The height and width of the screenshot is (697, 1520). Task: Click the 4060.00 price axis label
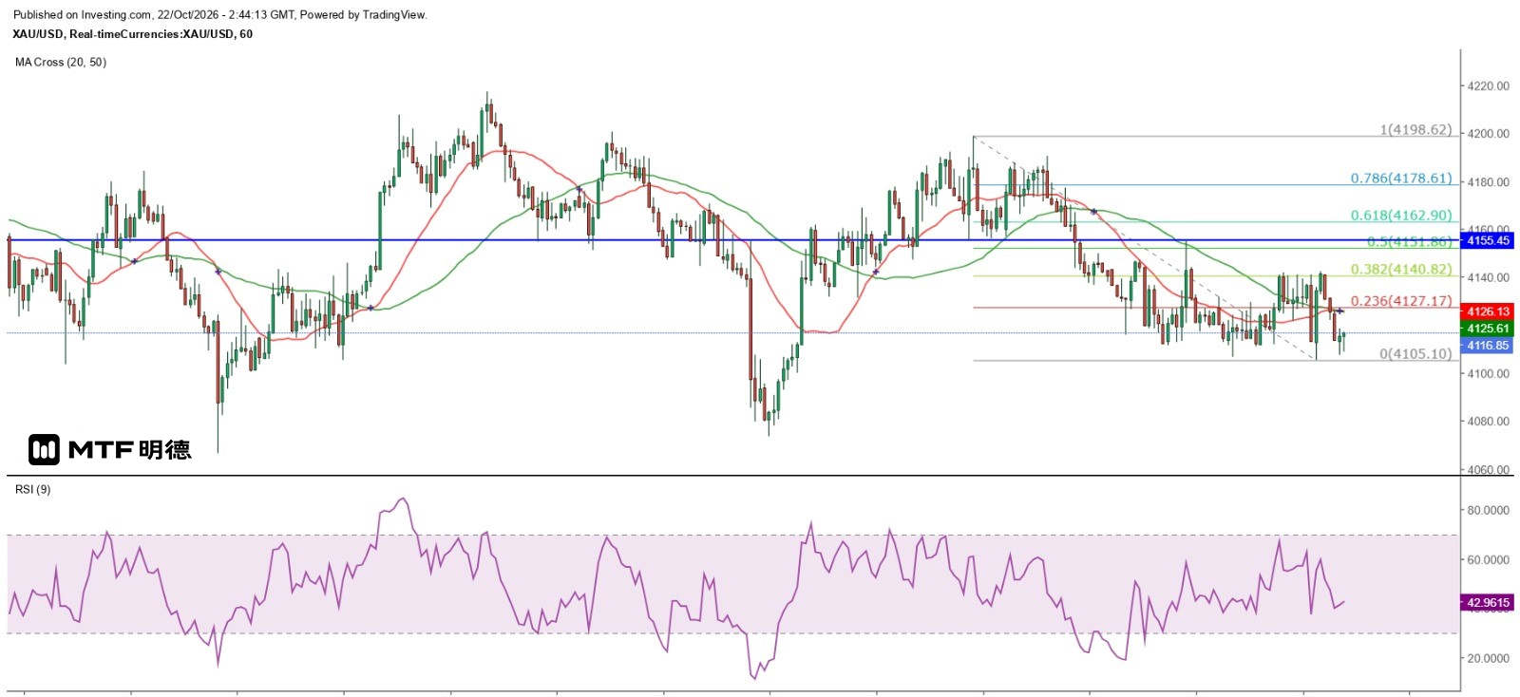click(1489, 469)
